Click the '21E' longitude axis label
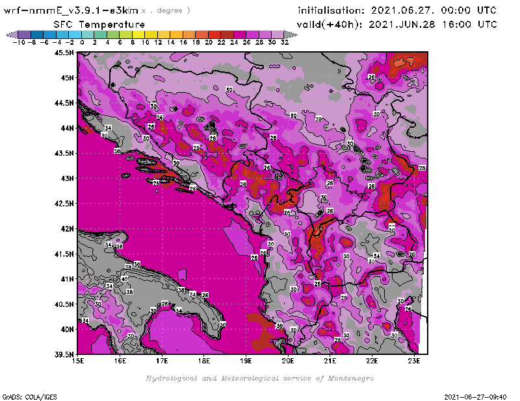 330,361
